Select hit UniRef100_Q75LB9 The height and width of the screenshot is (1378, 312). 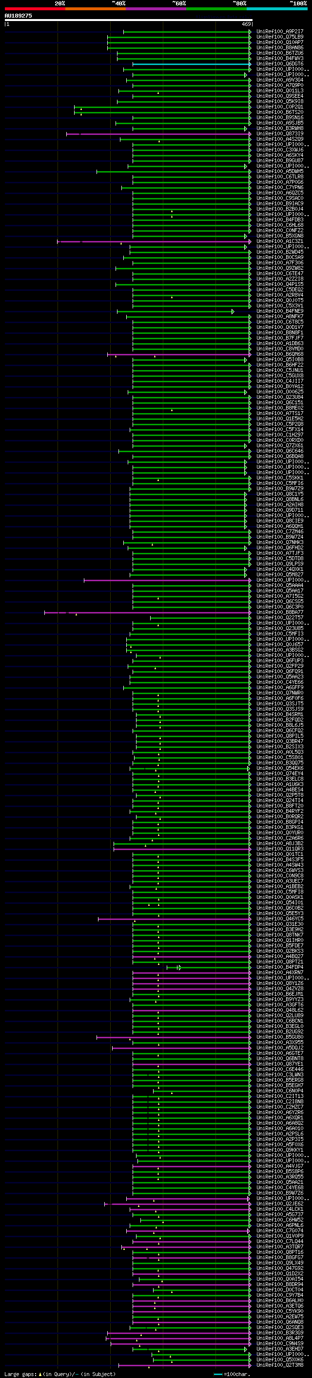pos(280,37)
